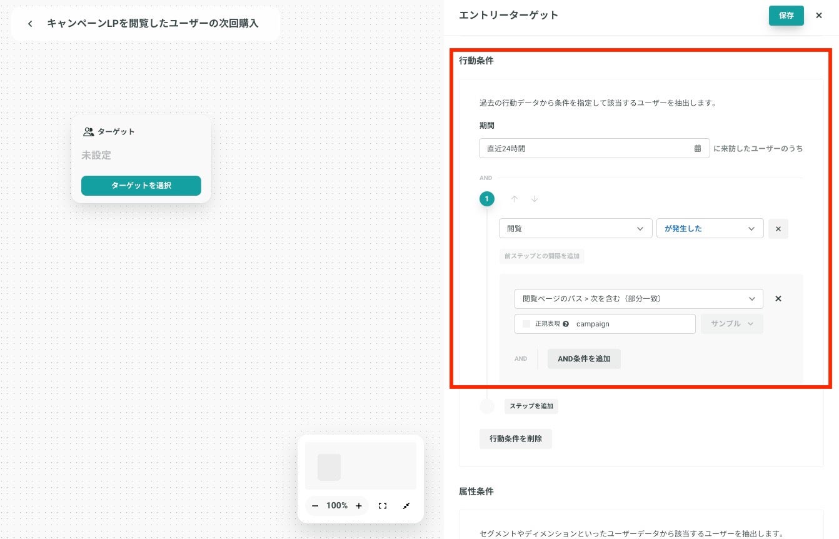Move step 1 up with arrow

[515, 199]
